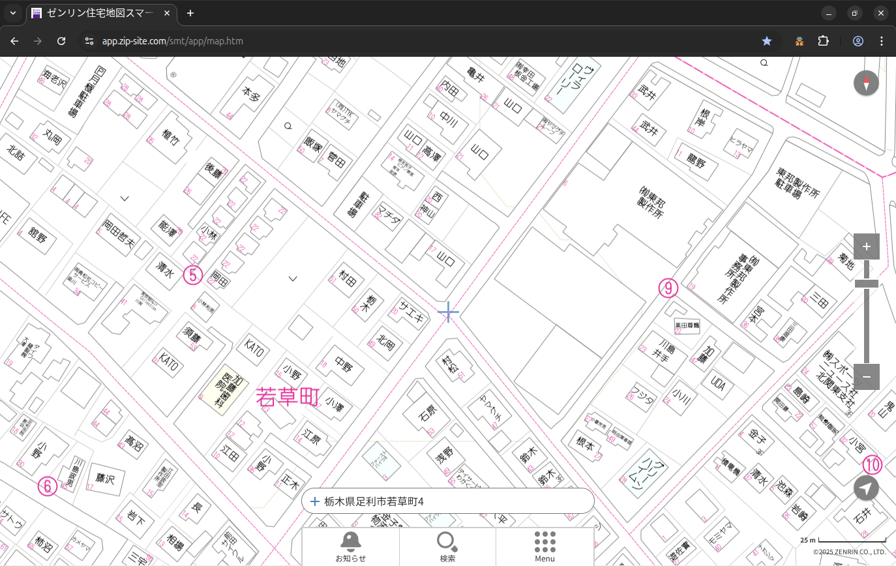
Task: Open a new browser tab
Action: click(x=190, y=13)
